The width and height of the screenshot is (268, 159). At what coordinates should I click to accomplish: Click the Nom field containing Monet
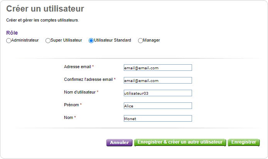pos(158,119)
